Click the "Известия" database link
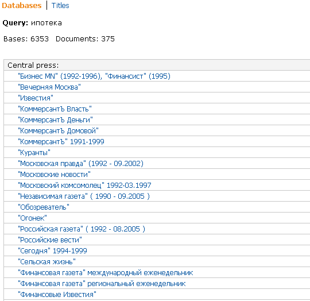 pos(36,98)
